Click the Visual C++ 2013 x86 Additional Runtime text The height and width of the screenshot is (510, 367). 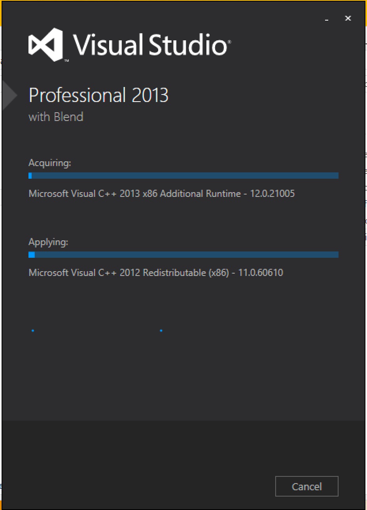(161, 194)
